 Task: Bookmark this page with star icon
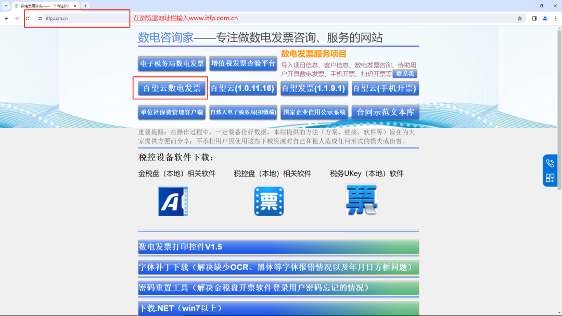(520, 18)
